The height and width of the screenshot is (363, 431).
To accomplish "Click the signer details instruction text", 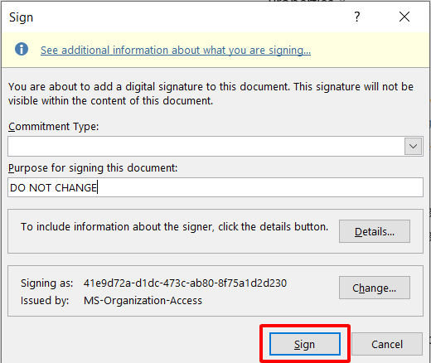I will [x=175, y=227].
